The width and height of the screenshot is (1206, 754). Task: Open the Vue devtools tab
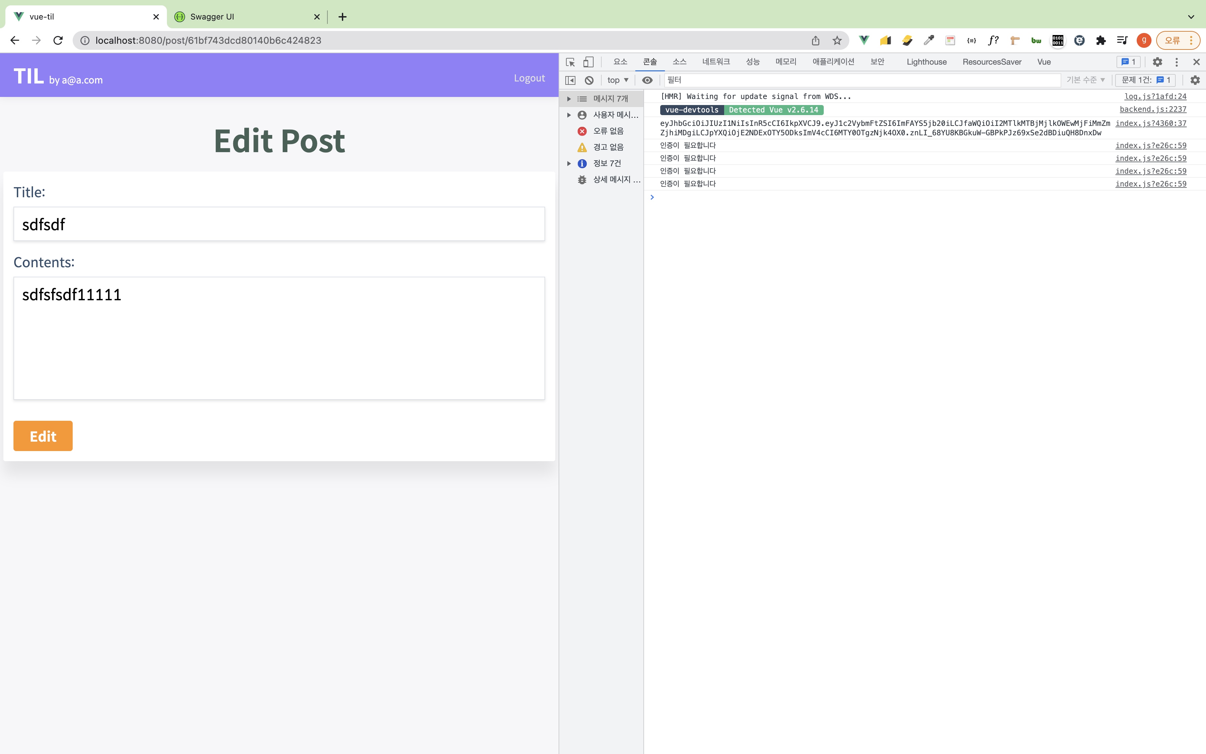pos(1044,62)
